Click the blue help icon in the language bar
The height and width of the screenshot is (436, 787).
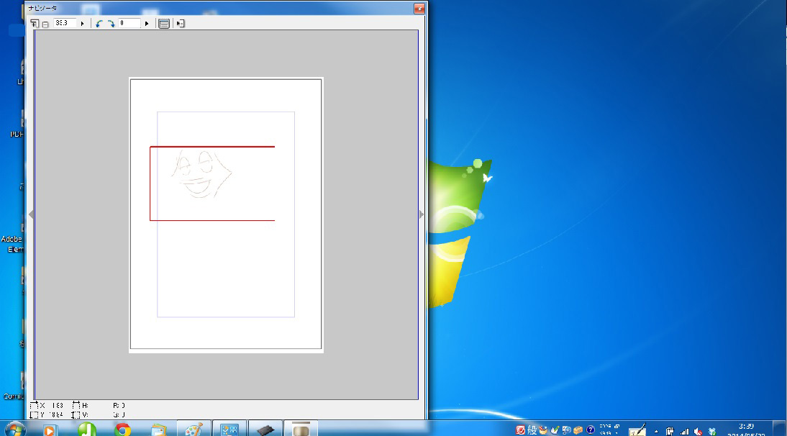coord(591,430)
